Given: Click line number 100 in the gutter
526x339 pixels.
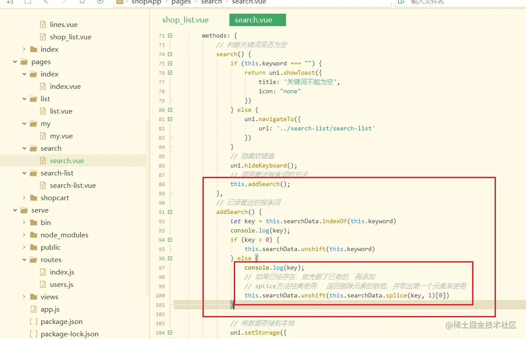Looking at the screenshot, I should point(160,296).
